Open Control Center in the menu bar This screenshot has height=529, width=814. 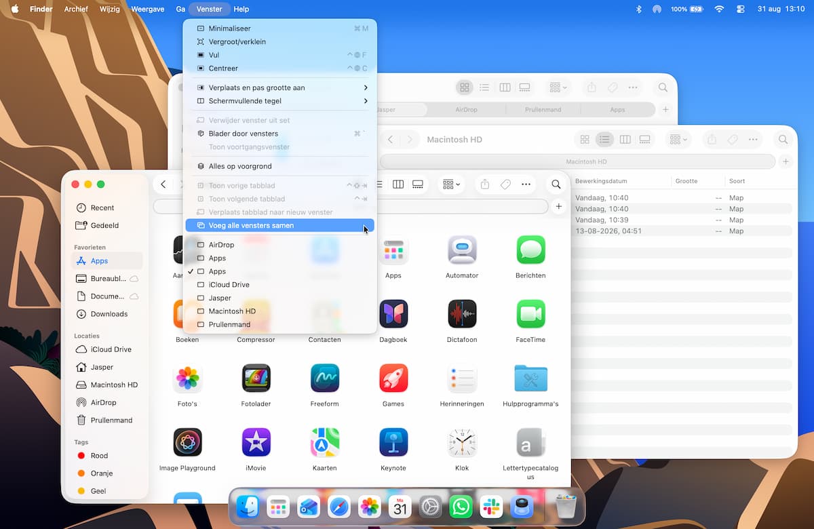point(740,9)
